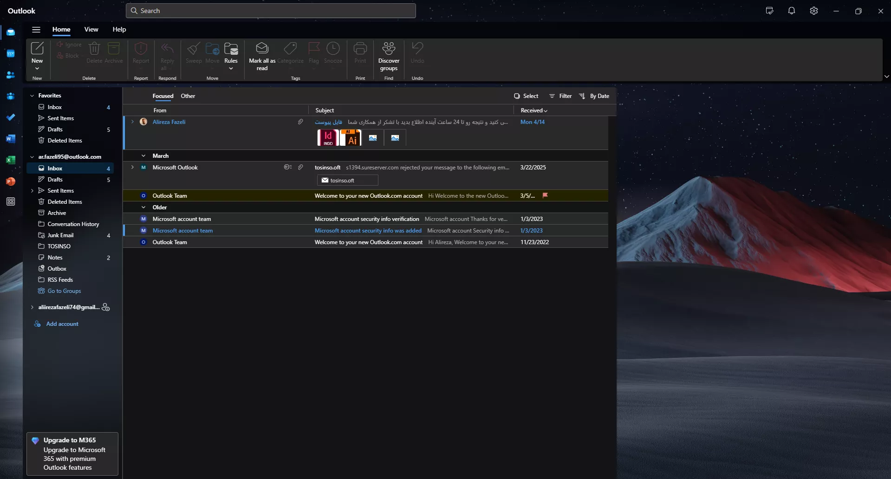Open the Groups icon in left rail
This screenshot has height=479, width=891.
point(11,96)
